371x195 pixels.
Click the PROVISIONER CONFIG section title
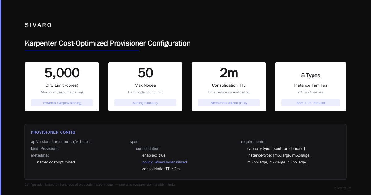53,132
